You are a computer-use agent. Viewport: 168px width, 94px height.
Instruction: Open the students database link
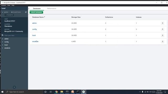(35, 42)
